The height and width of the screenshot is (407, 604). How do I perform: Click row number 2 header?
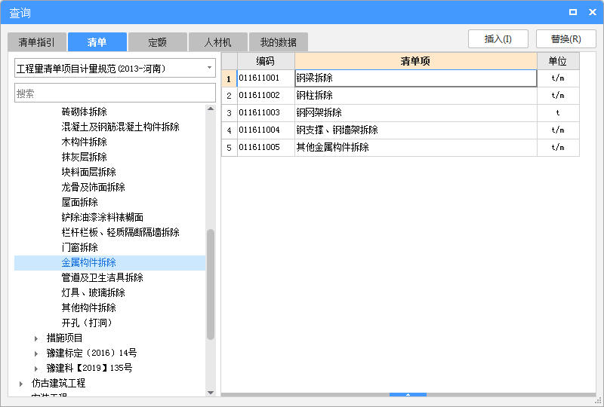(x=230, y=96)
